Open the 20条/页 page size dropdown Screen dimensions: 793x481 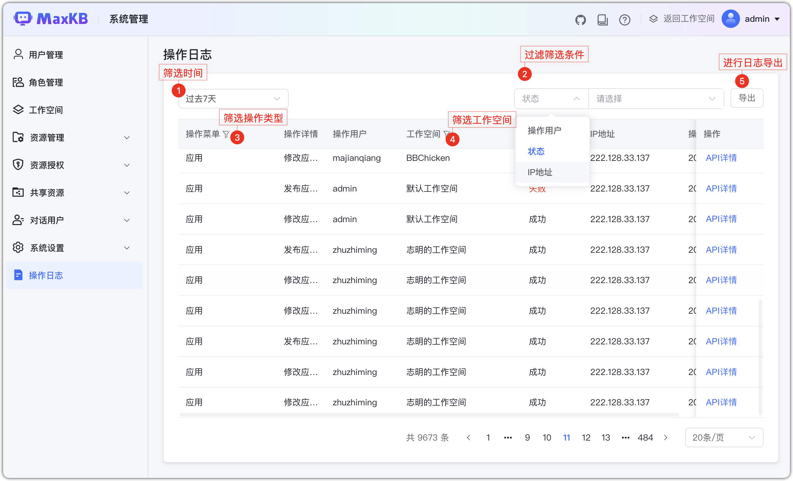coord(724,437)
